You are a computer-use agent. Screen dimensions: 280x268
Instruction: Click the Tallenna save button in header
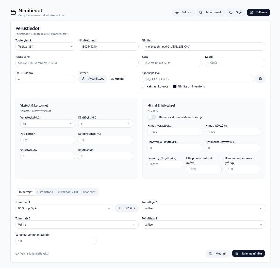[258, 12]
